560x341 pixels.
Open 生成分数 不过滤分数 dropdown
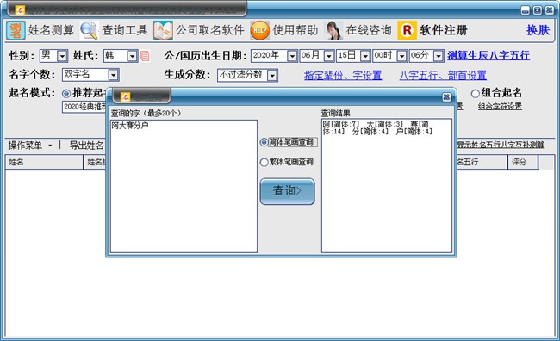272,75
